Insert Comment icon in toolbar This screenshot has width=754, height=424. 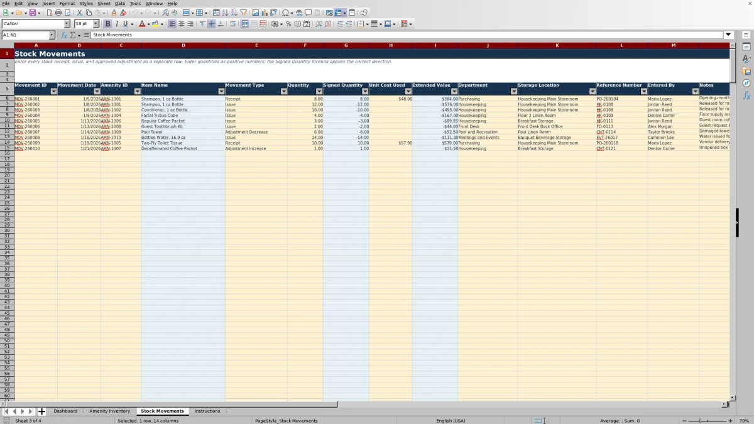tap(309, 13)
